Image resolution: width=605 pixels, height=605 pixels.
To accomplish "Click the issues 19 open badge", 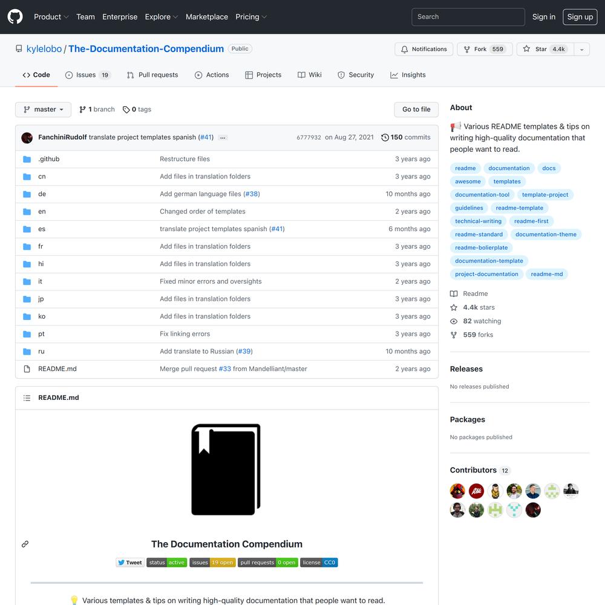I will (x=212, y=563).
